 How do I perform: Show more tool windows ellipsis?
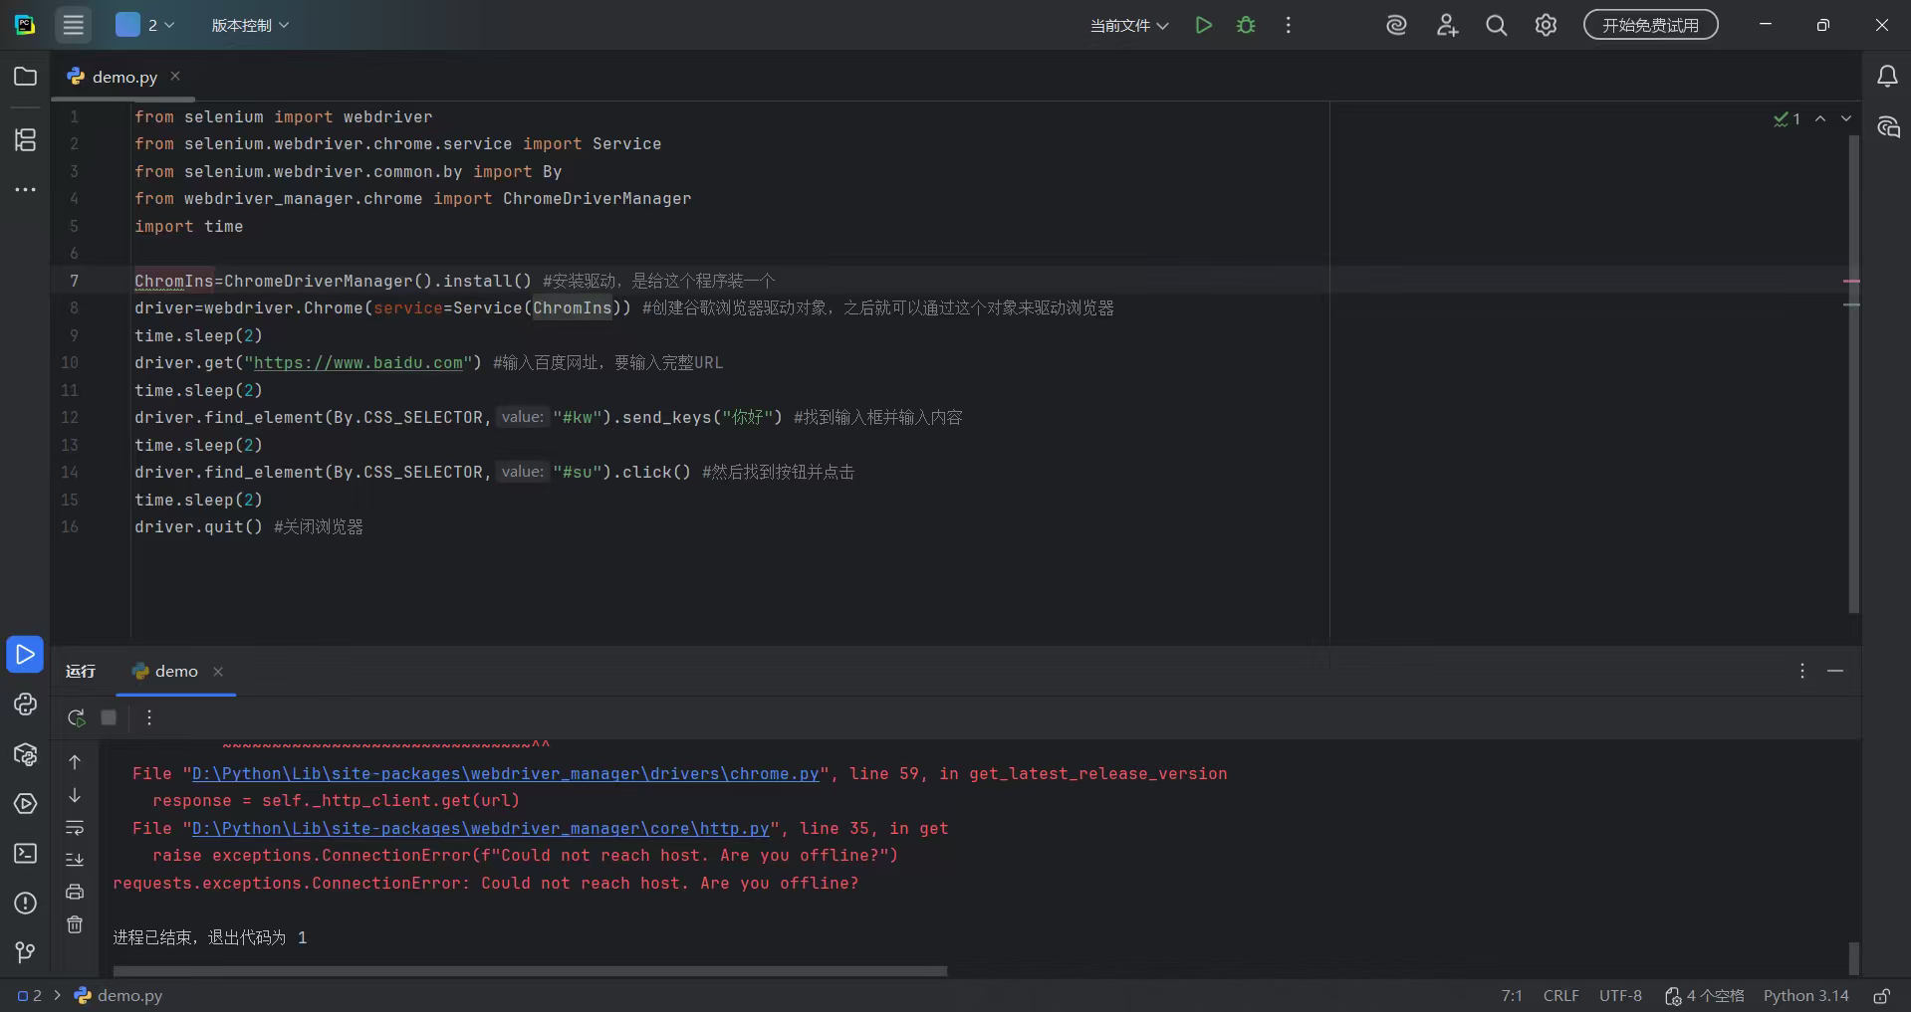[x=25, y=189]
